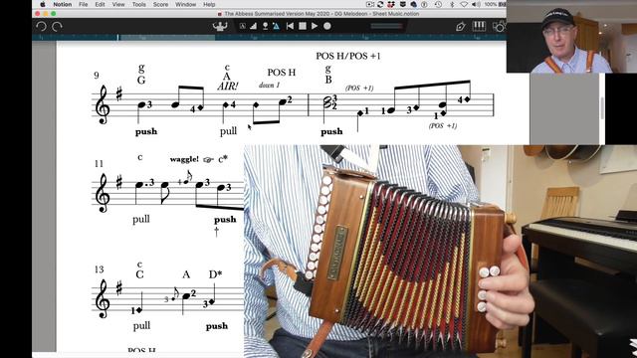
Task: Click the pin-shaped icon beside the metronome
Action: [x=265, y=27]
